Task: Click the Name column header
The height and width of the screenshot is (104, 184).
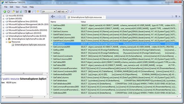Action: [53, 22]
